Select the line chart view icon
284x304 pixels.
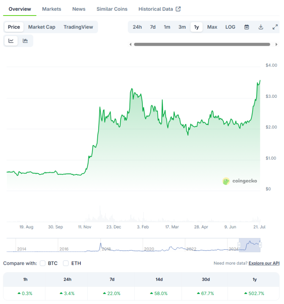[x=11, y=41]
